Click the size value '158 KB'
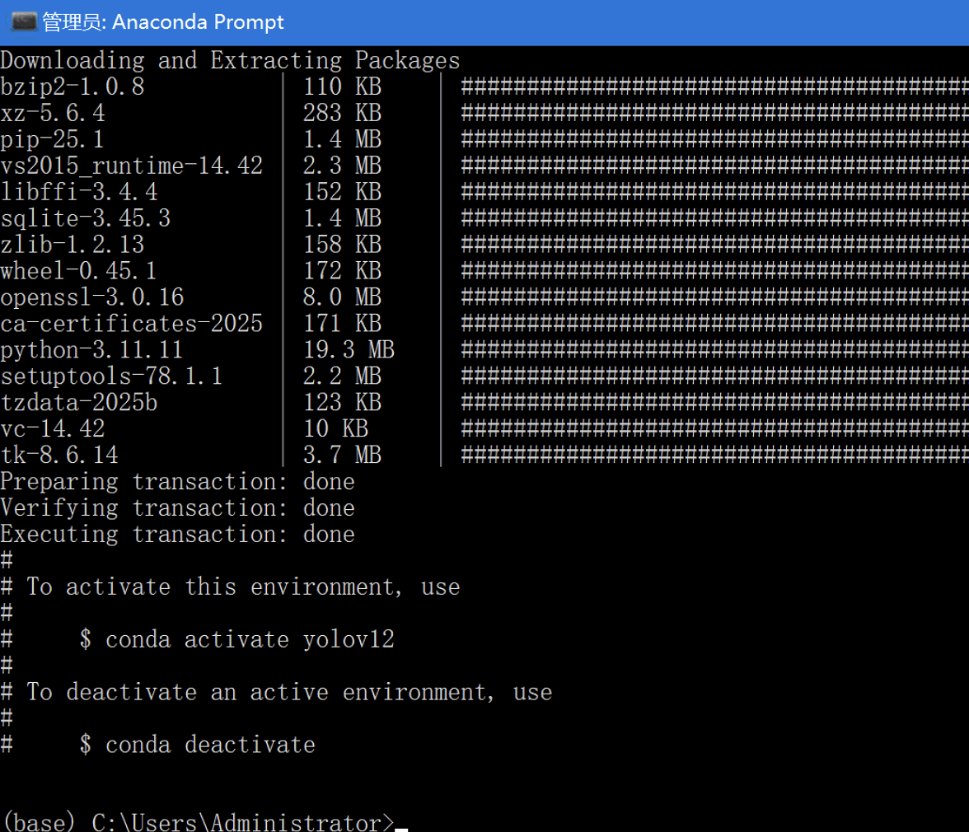The width and height of the screenshot is (969, 832). pyautogui.click(x=343, y=245)
